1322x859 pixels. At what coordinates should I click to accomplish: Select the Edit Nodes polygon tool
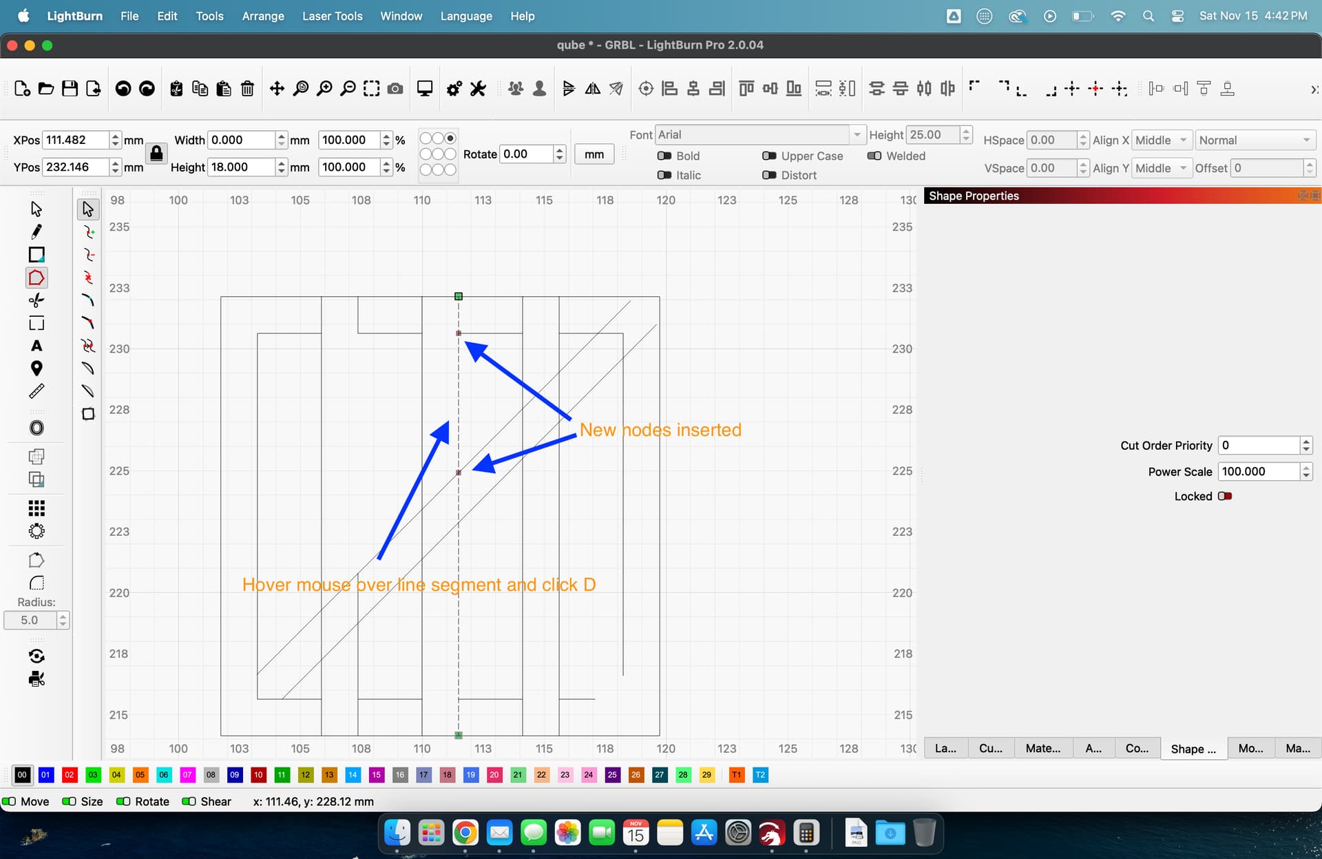36,278
